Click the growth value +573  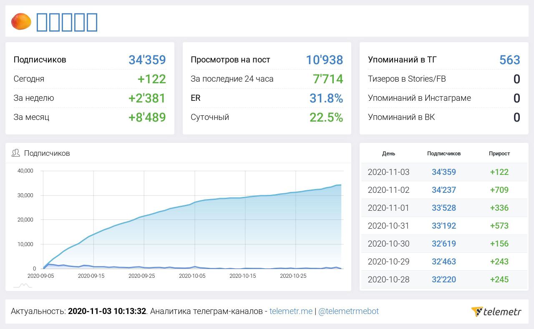click(x=499, y=225)
